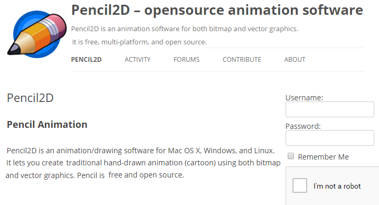The image size is (379, 205).
Task: Click the tagline about bitmap and vector graphics
Action: [x=185, y=29]
